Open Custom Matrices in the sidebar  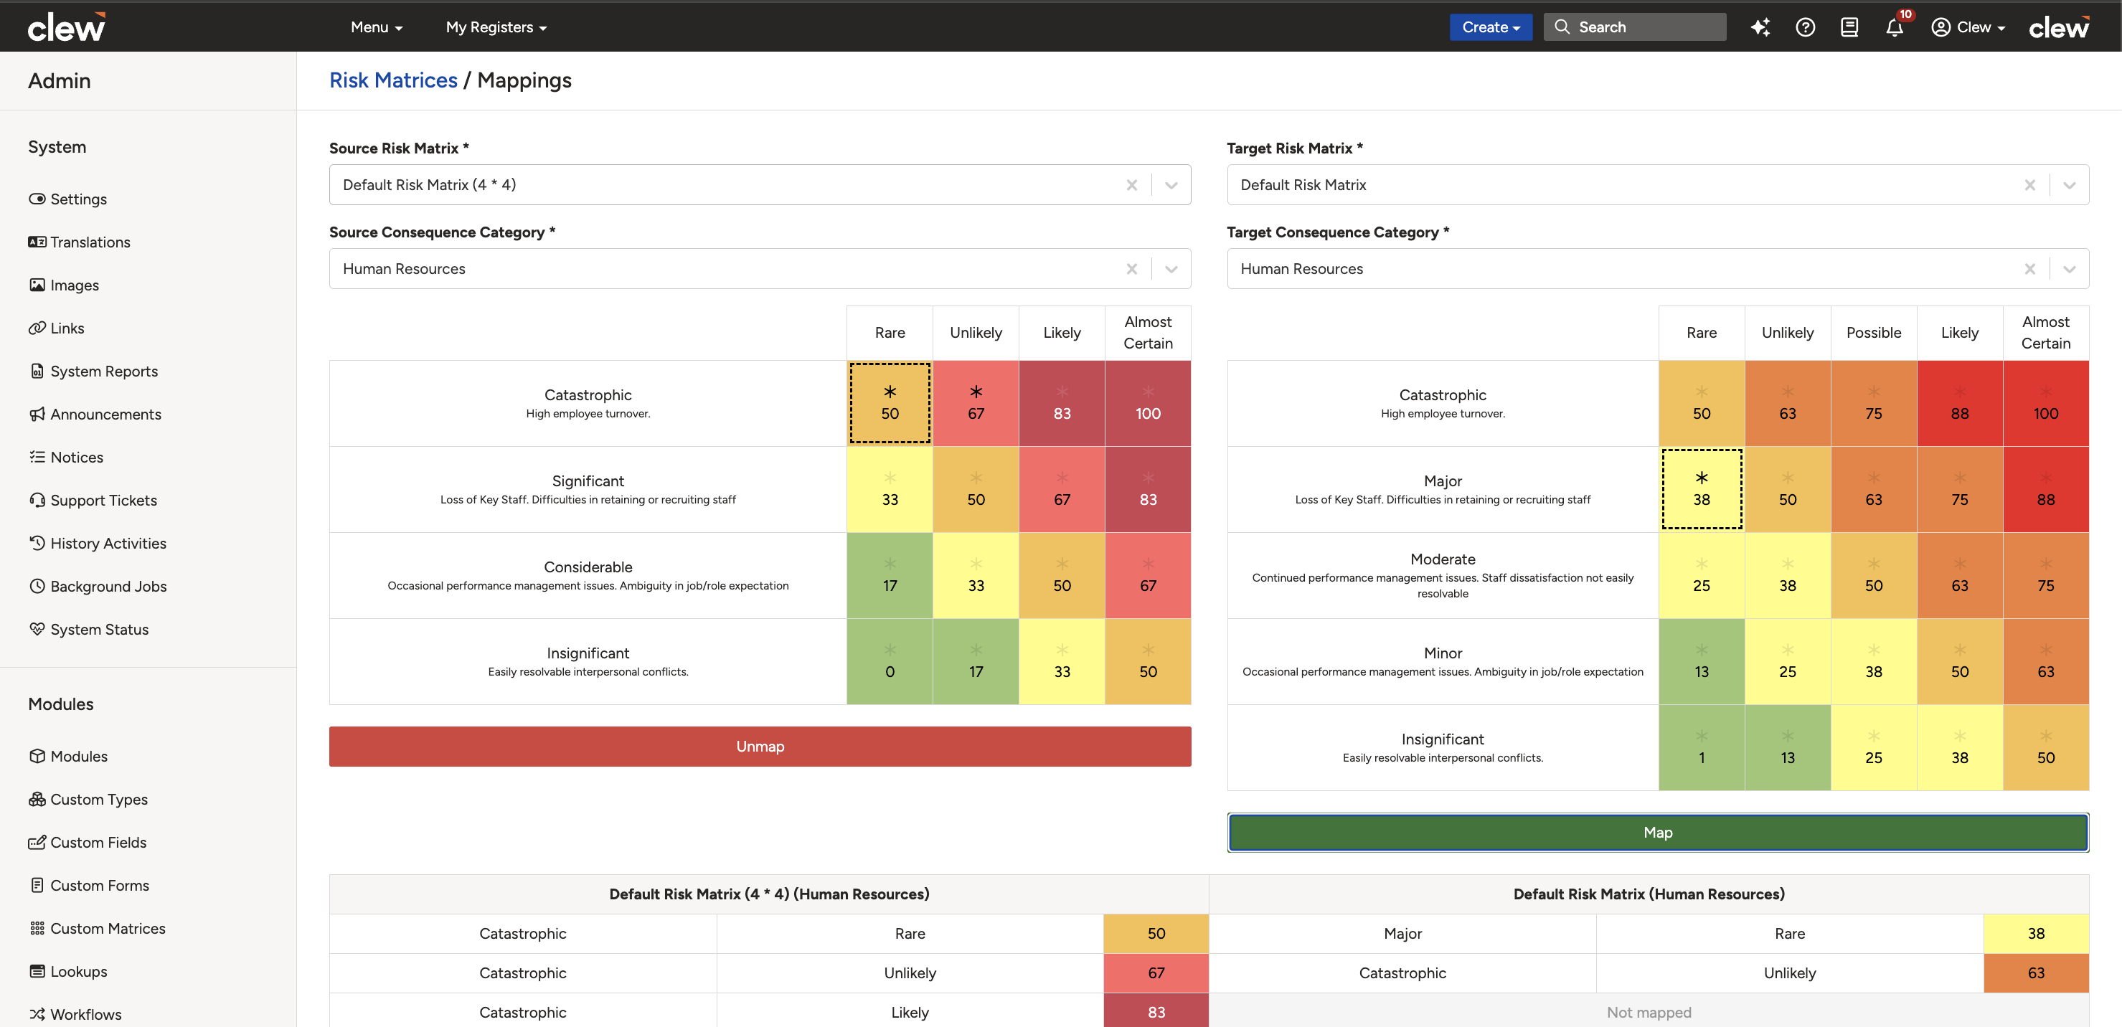tap(96, 928)
